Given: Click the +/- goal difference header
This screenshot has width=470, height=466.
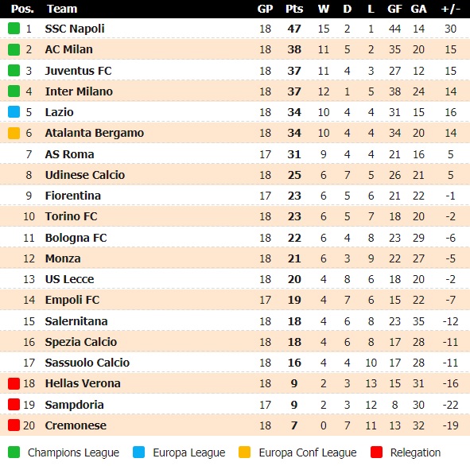Looking at the screenshot, I should 451,9.
